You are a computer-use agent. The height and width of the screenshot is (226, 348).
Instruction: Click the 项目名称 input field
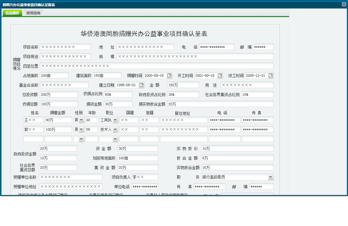point(65,47)
